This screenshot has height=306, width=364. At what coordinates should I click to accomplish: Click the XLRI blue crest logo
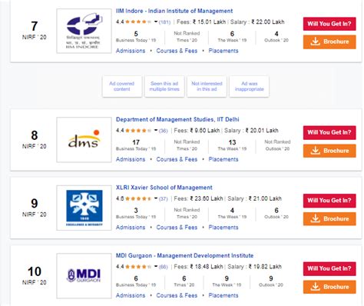[84, 208]
